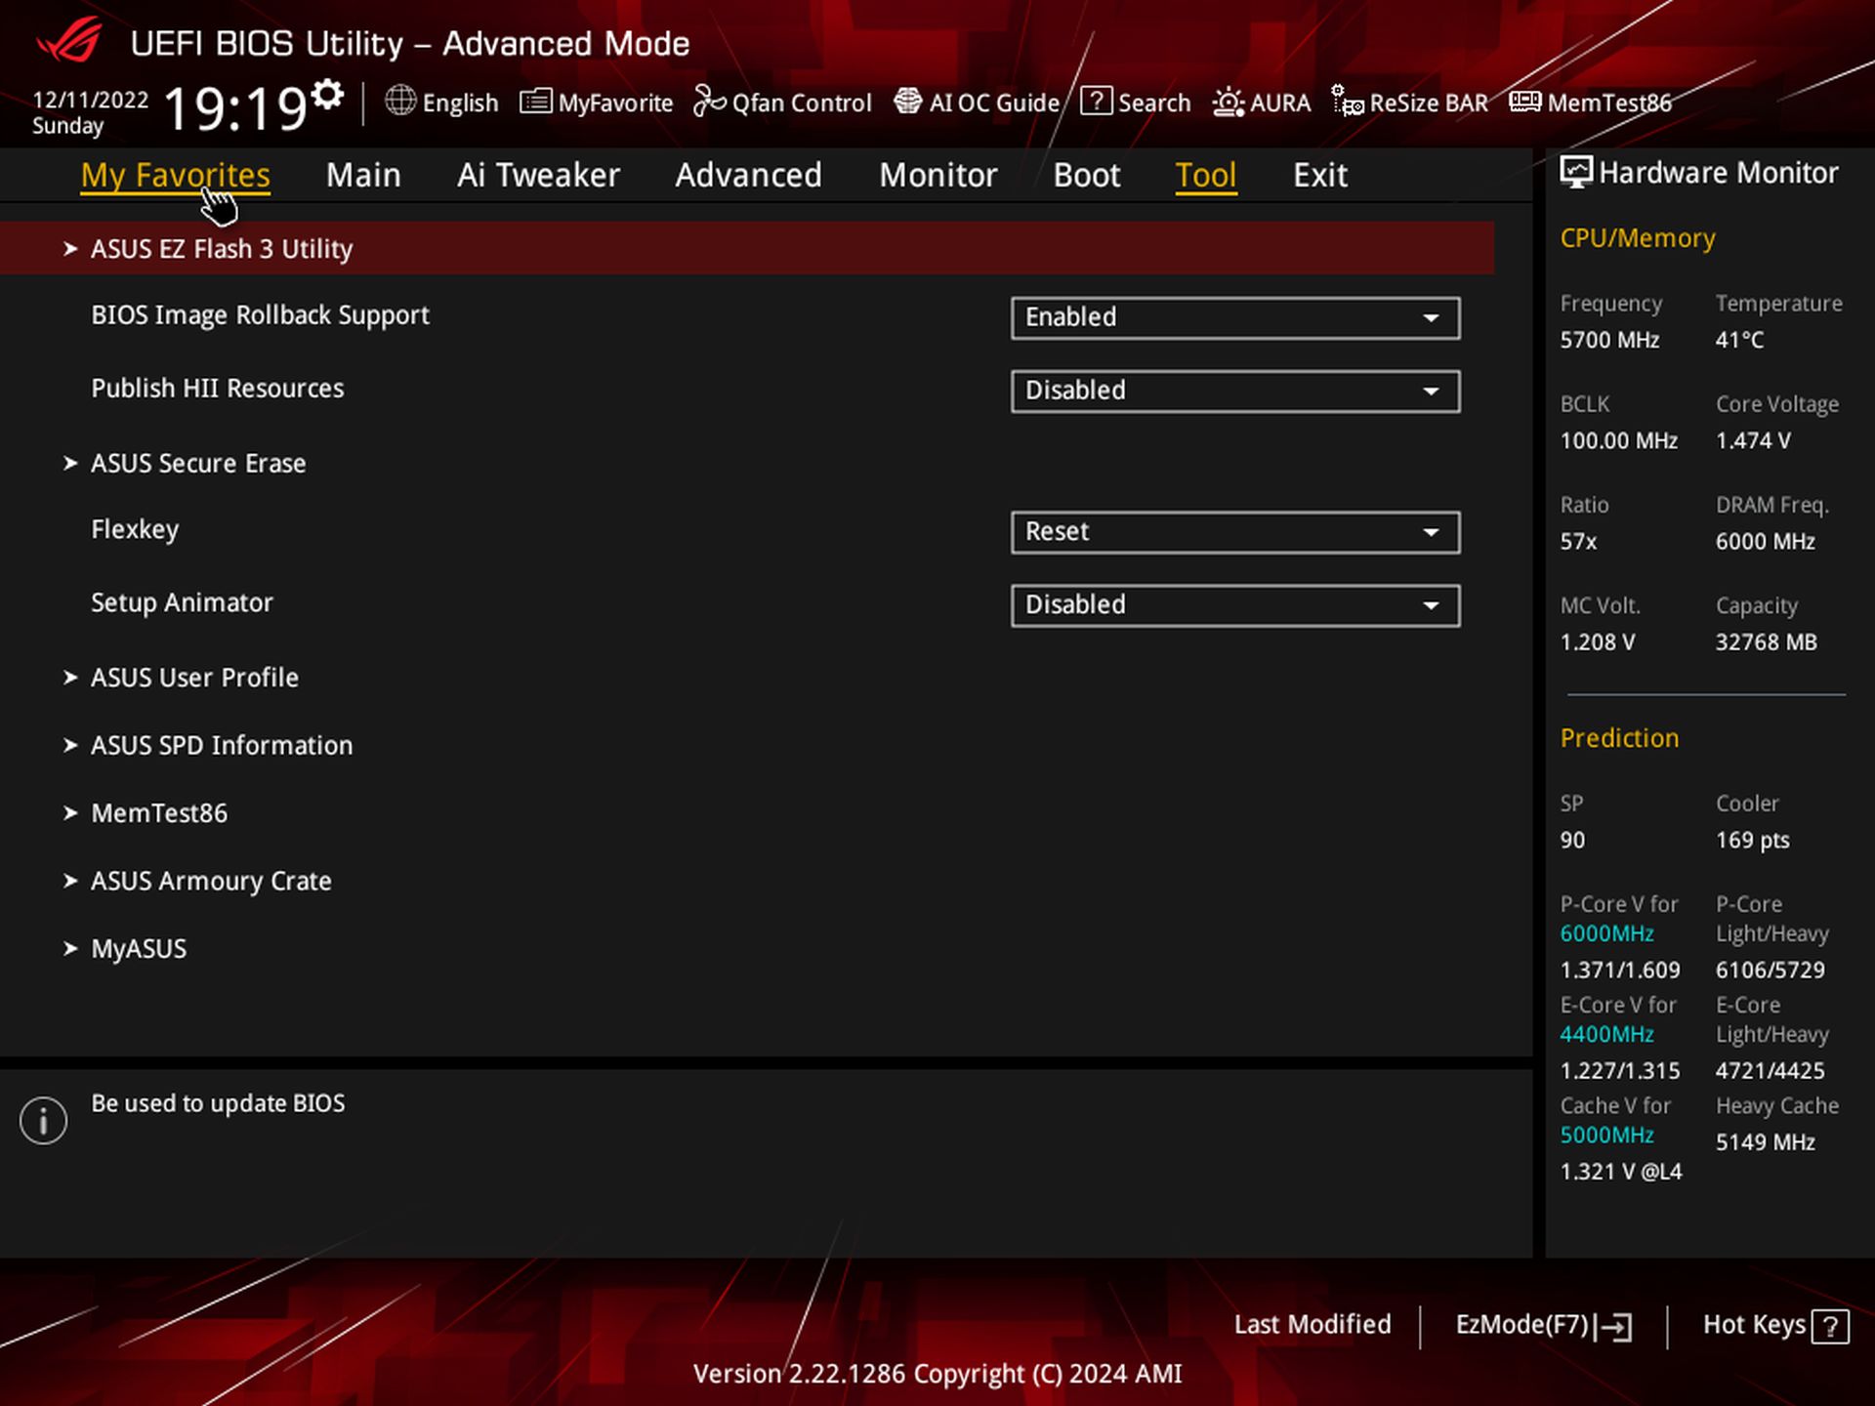Open ASUS EZ Flash 3 Utility
Screen dimensions: 1875x1406
tap(222, 249)
